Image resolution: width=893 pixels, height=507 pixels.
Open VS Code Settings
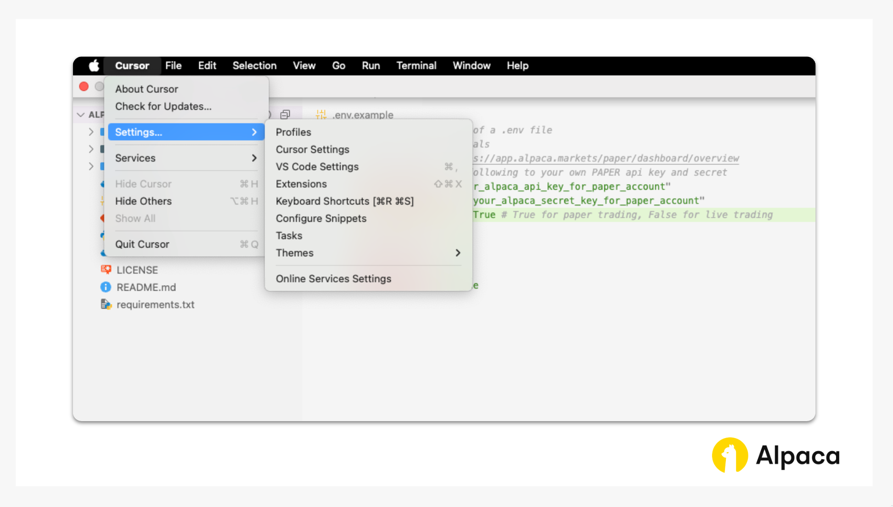tap(369, 167)
